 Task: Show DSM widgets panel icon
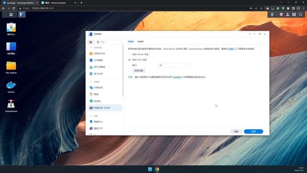click(294, 14)
